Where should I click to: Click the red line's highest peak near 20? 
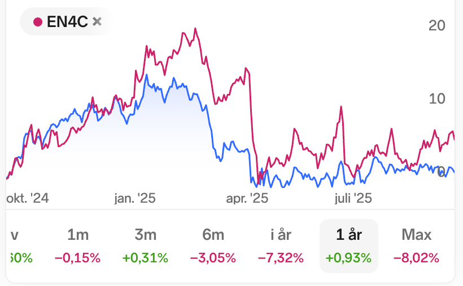[195, 29]
